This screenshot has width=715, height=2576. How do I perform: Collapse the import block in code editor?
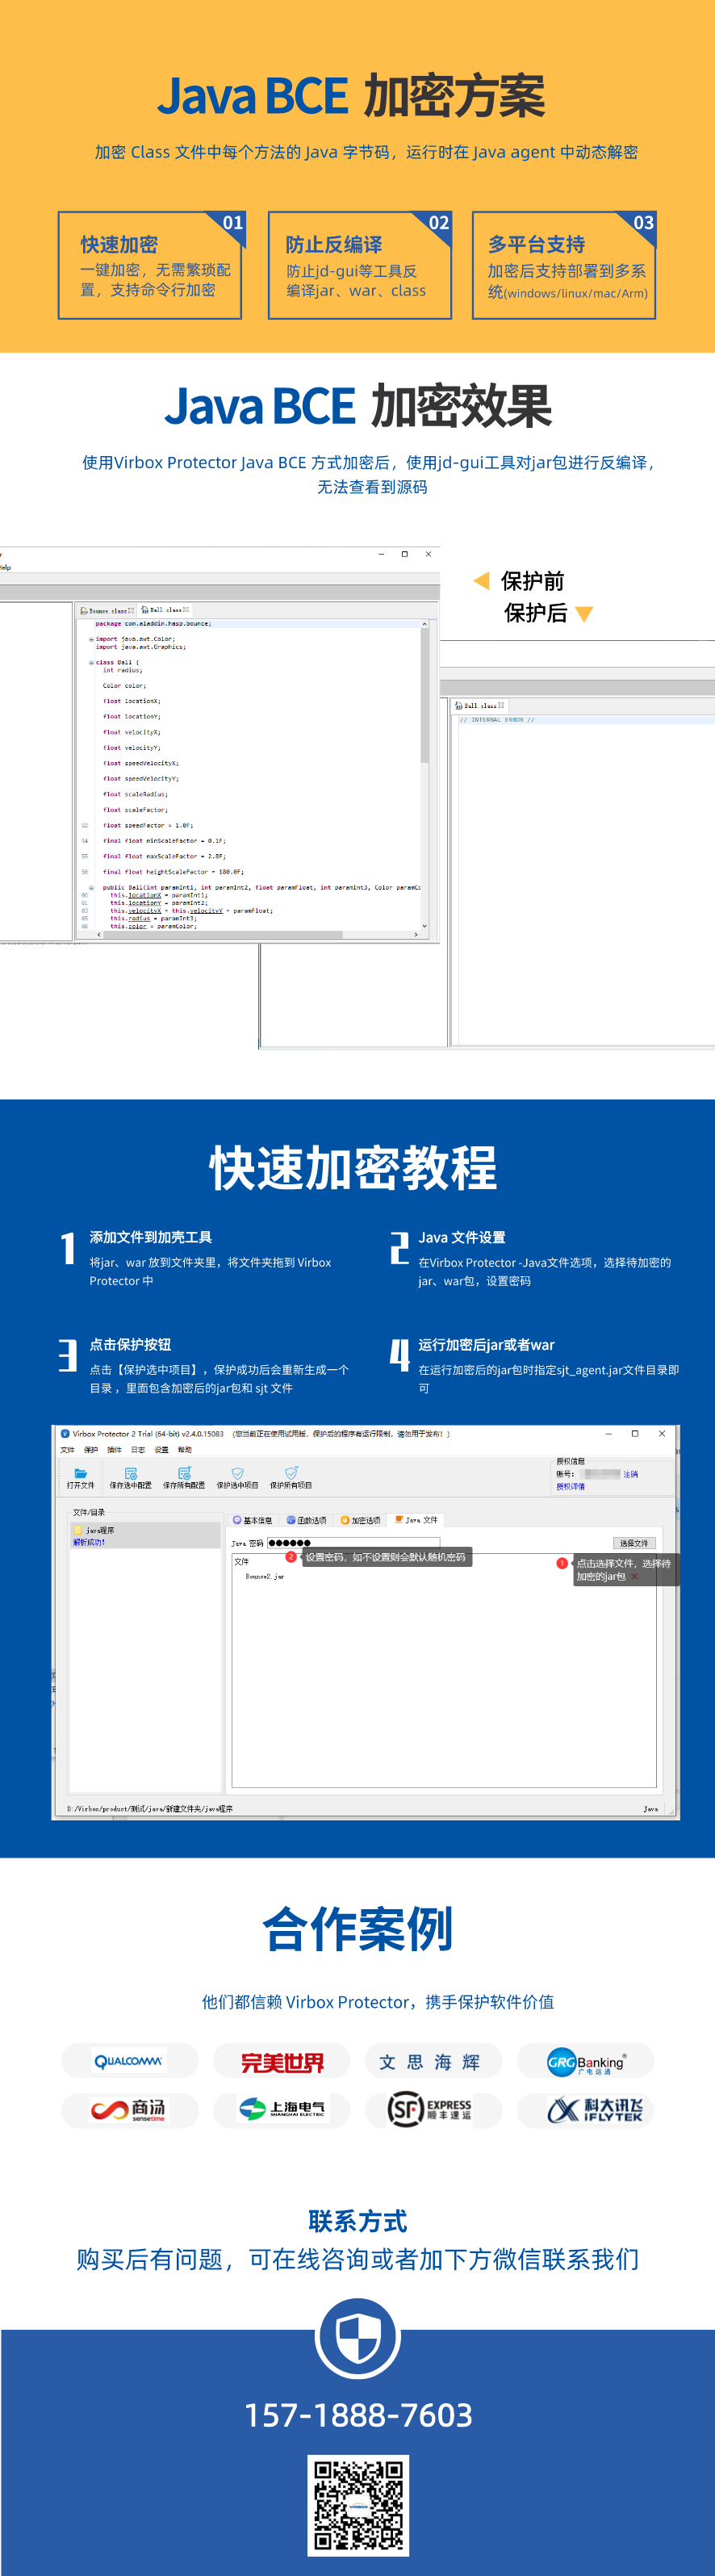[x=91, y=639]
